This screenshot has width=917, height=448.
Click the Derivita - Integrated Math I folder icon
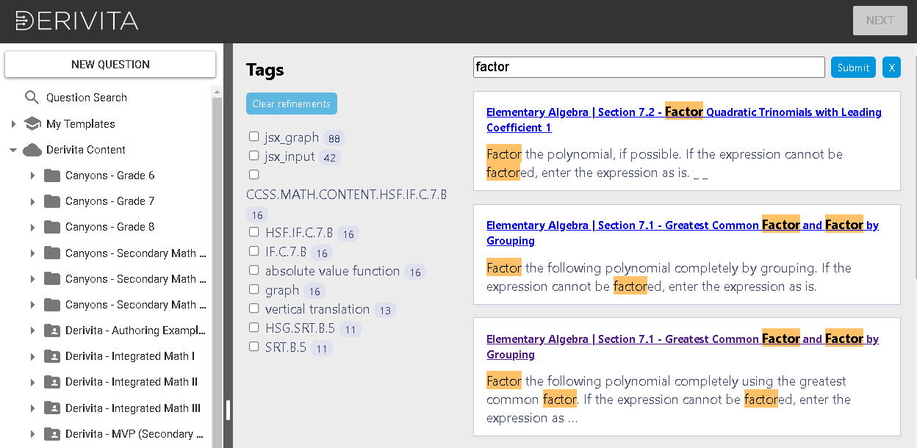52,356
